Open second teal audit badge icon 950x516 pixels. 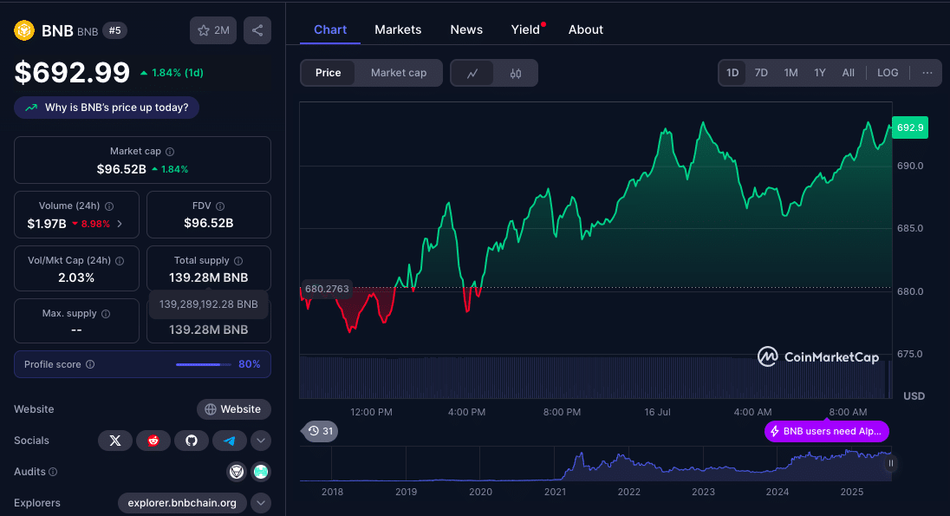pyautogui.click(x=261, y=472)
